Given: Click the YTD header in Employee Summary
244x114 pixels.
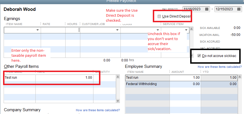Looking at the screenshot, I should pyautogui.click(x=206, y=72).
